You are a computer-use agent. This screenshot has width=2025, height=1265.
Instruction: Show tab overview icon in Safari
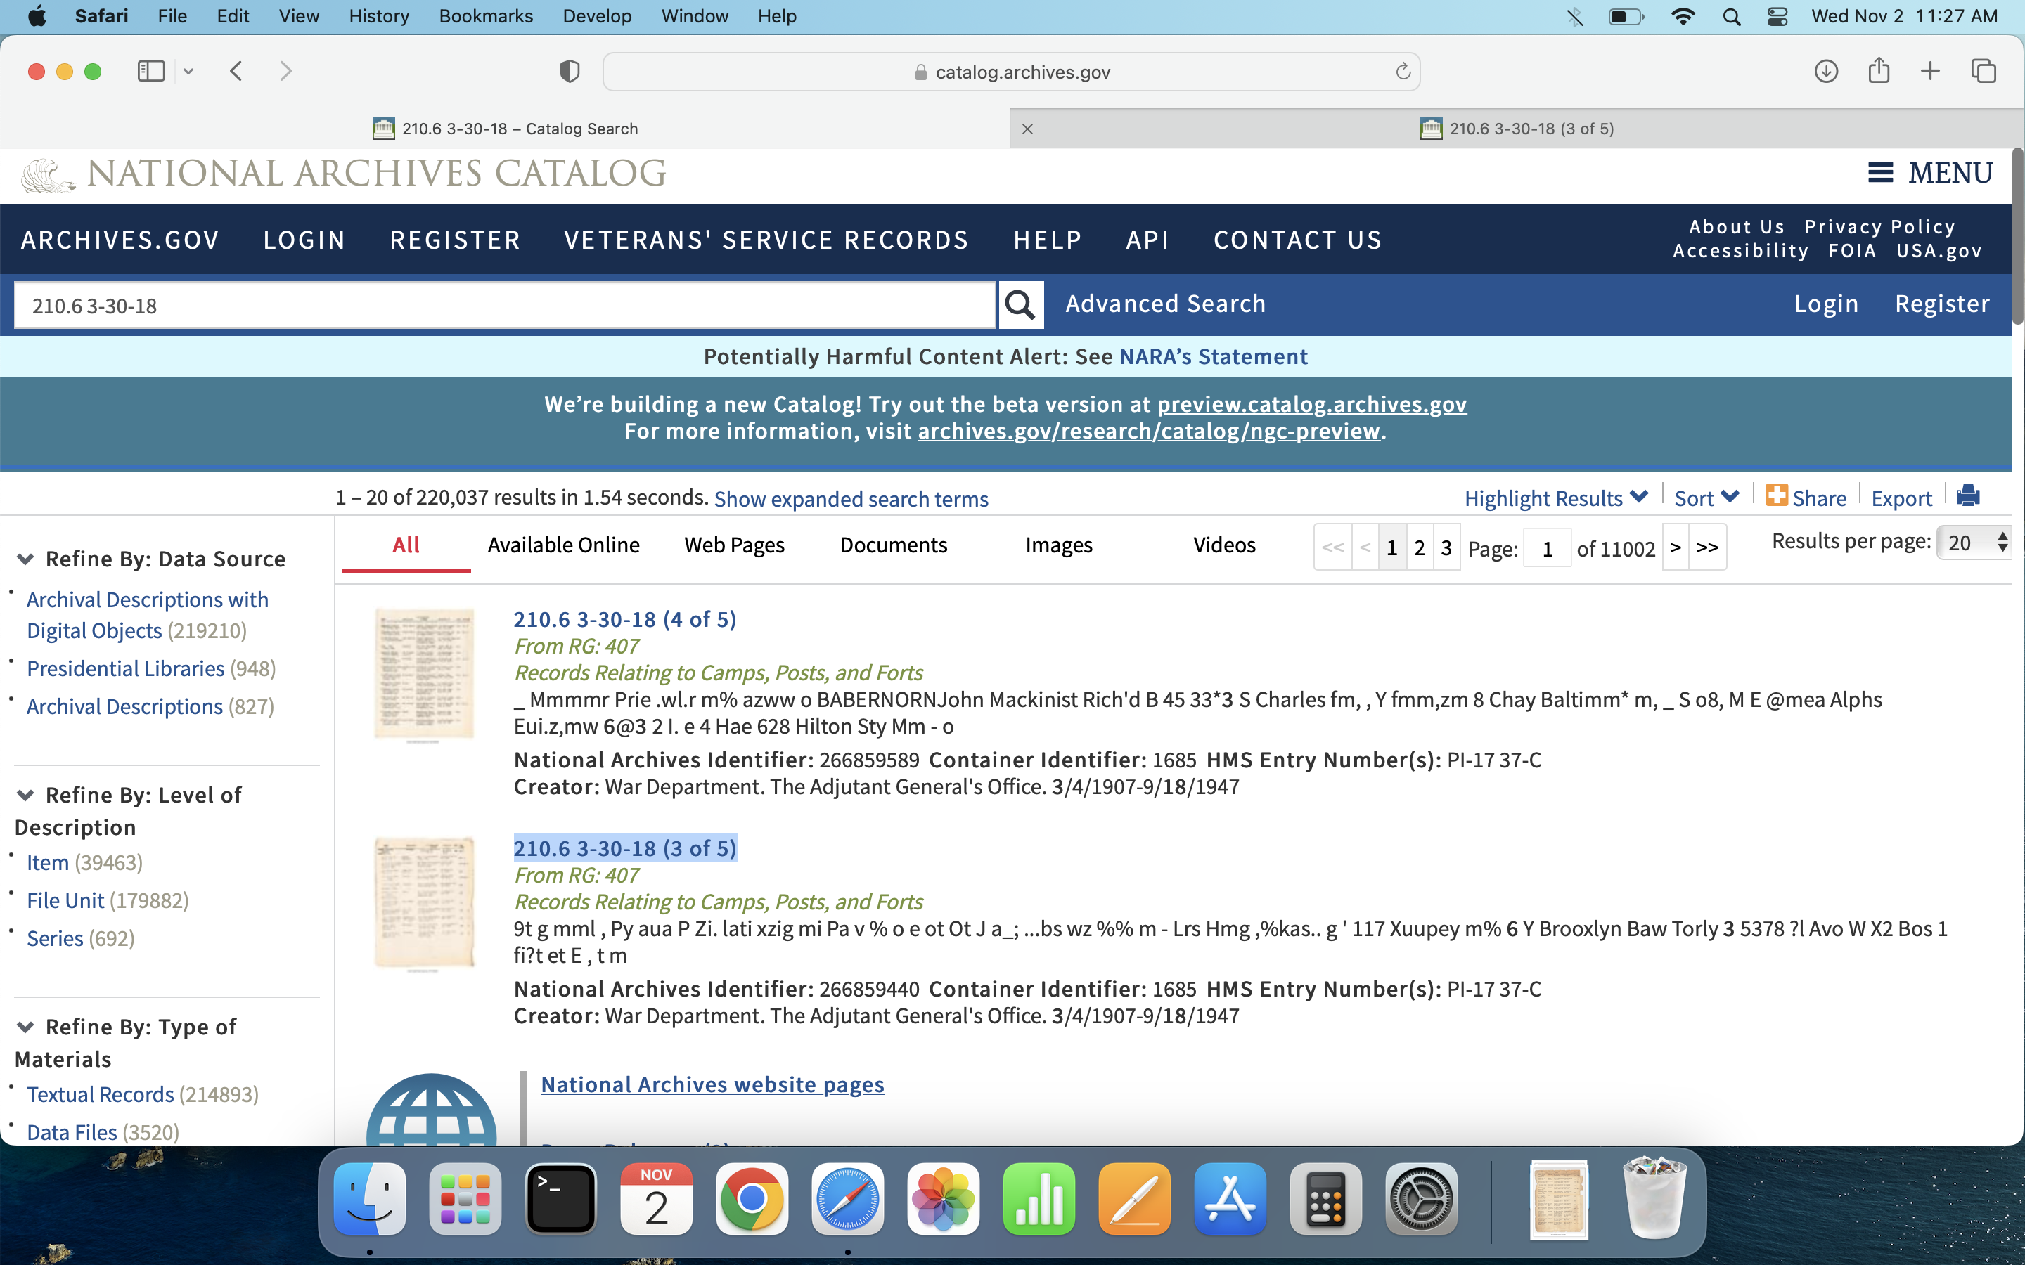[1983, 72]
